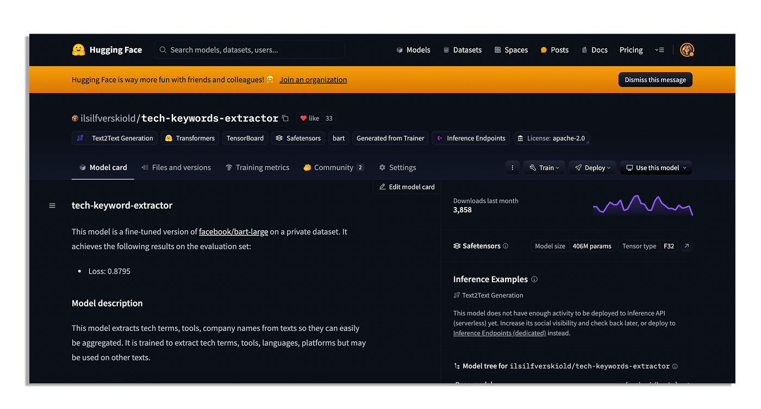Click the Loss: 0.8795 bullet
Image resolution: width=761 pixels, height=409 pixels.
pyautogui.click(x=109, y=271)
